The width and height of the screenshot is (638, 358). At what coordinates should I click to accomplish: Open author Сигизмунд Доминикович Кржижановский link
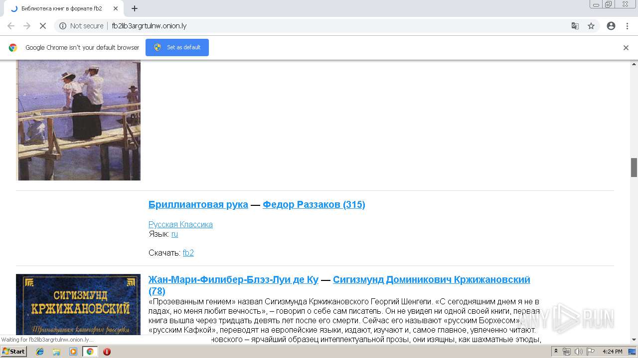(x=432, y=279)
